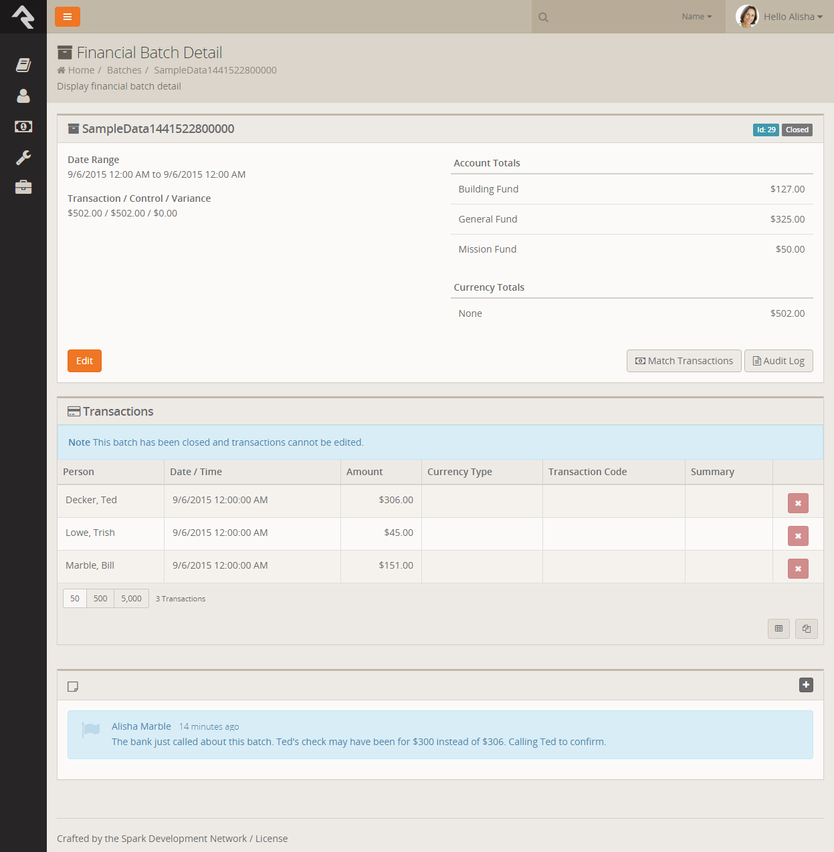Add a new note with plus icon
This screenshot has width=834, height=852.
(807, 685)
